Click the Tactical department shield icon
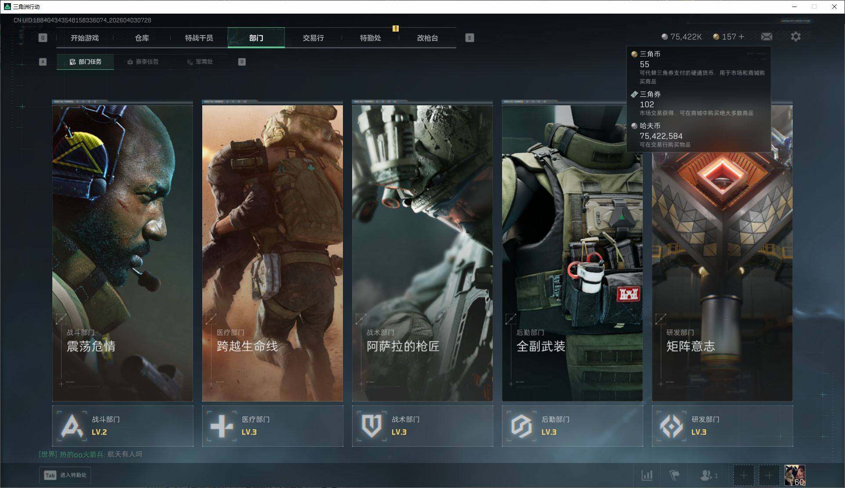845x488 pixels. 372,426
